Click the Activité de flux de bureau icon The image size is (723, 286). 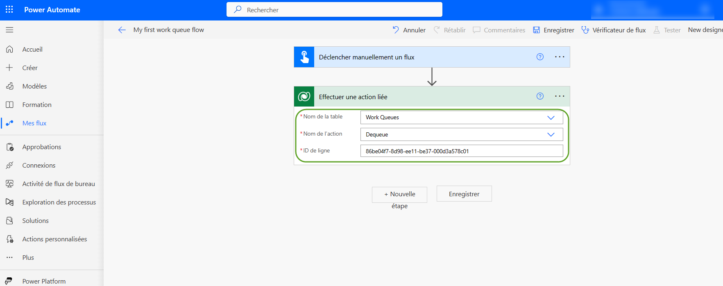(x=10, y=184)
